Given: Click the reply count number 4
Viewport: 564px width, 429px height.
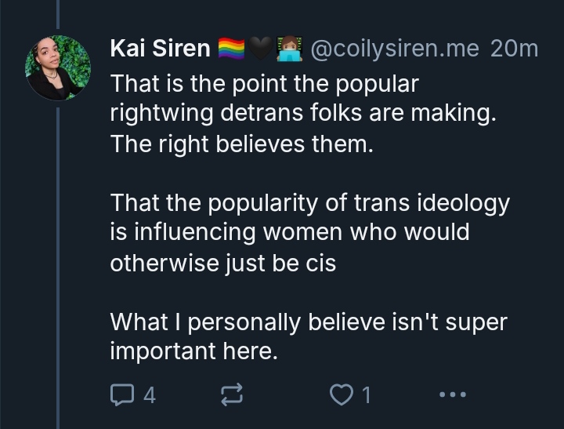Looking at the screenshot, I should coord(150,395).
